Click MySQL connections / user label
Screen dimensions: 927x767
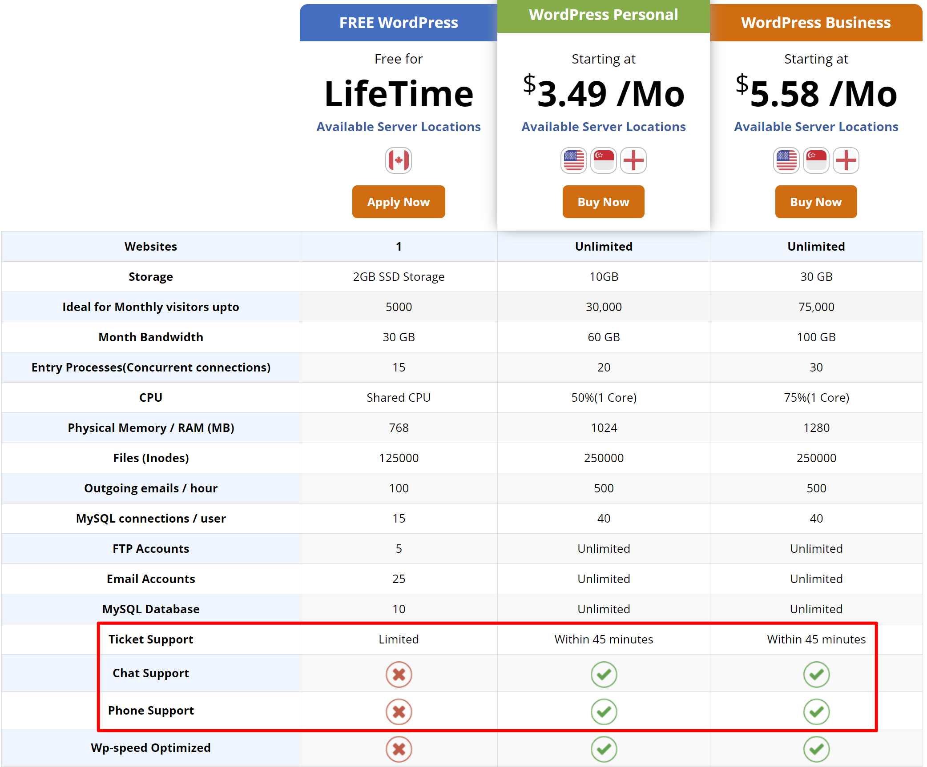tap(151, 519)
